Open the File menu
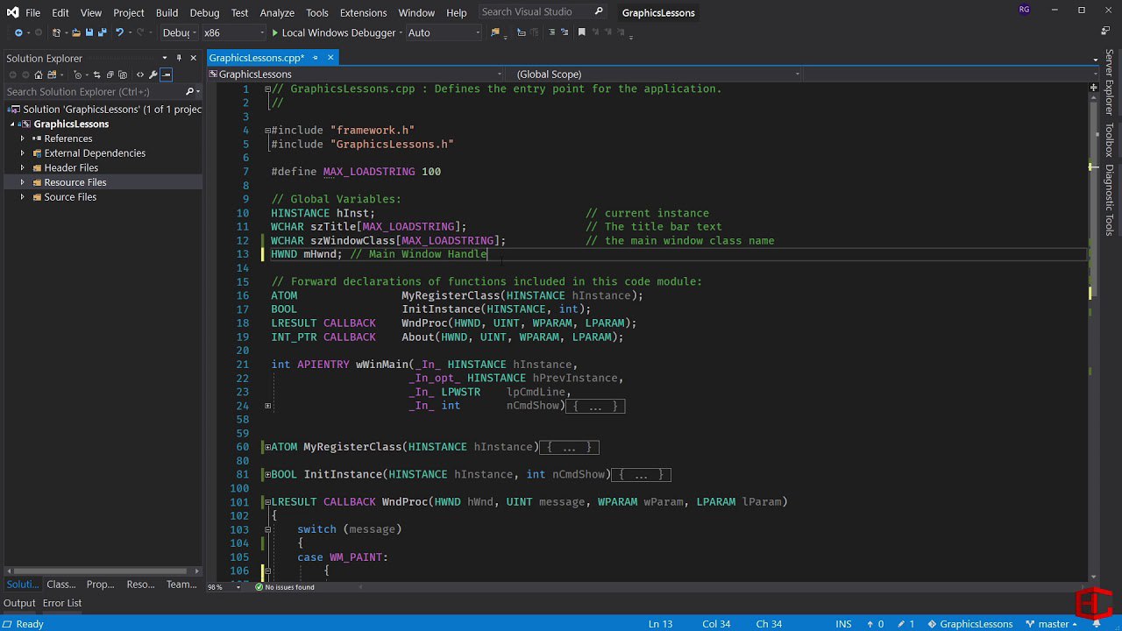The height and width of the screenshot is (631, 1122). point(32,12)
